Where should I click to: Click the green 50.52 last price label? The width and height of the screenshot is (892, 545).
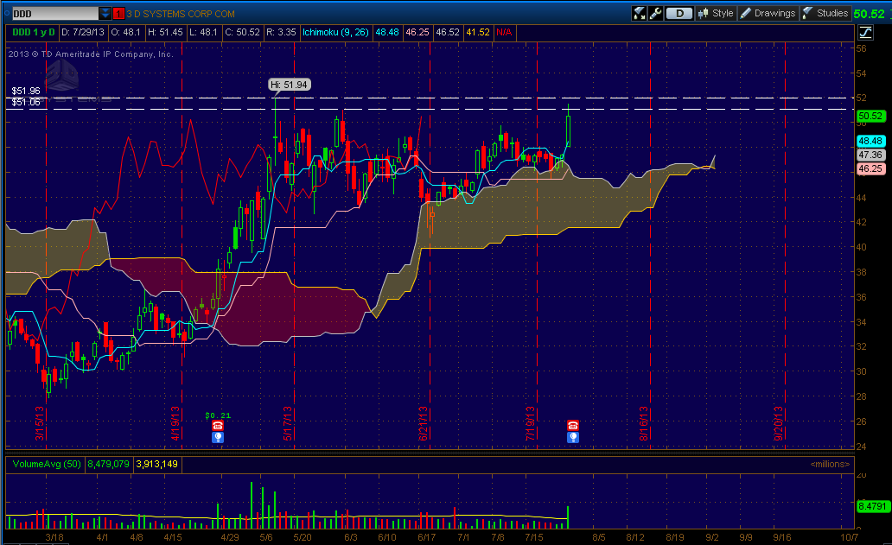(x=870, y=116)
